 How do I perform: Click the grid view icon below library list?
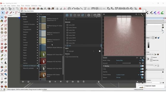(50, 82)
